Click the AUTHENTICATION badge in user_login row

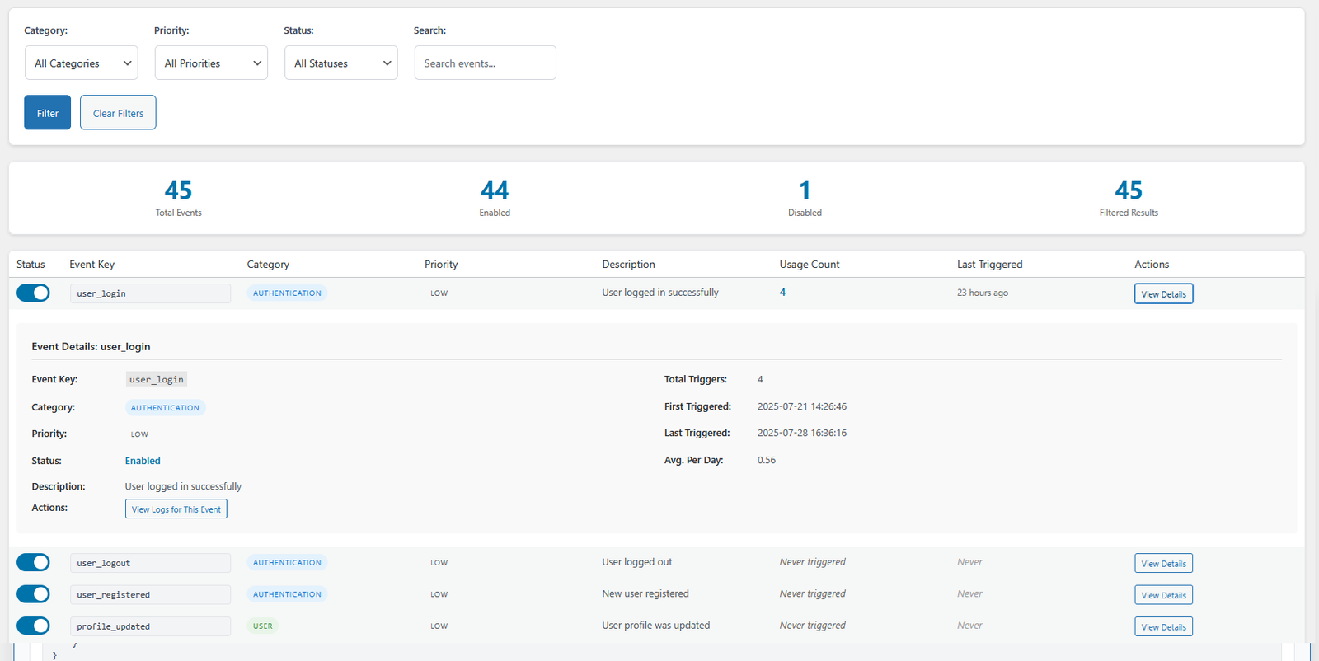click(x=287, y=293)
